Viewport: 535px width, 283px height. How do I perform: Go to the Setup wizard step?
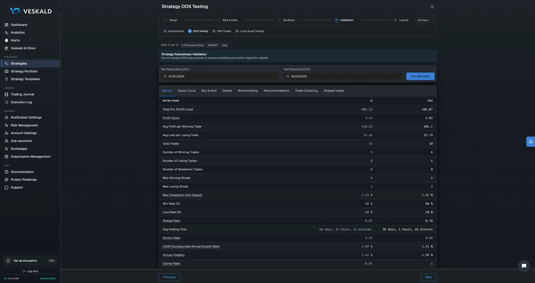(170, 20)
